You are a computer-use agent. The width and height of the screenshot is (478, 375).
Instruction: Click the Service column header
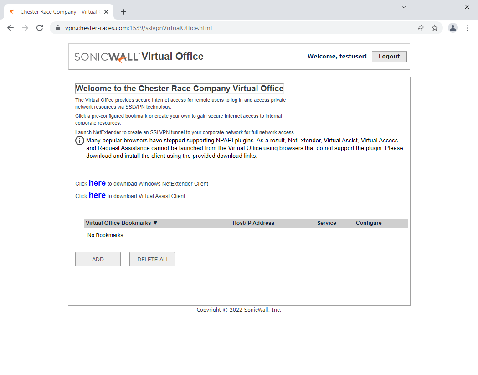[x=327, y=223]
